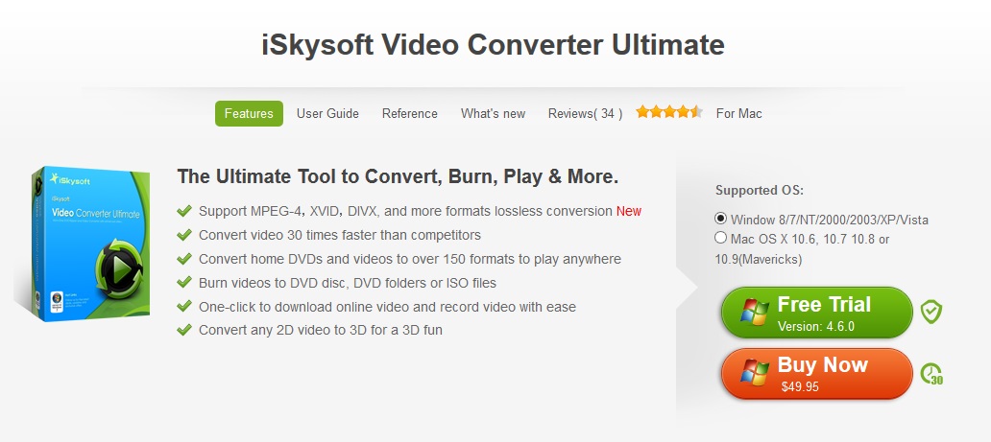Select the Window 8/7/NT/2000 radio button
This screenshot has height=442, width=991.
720,219
